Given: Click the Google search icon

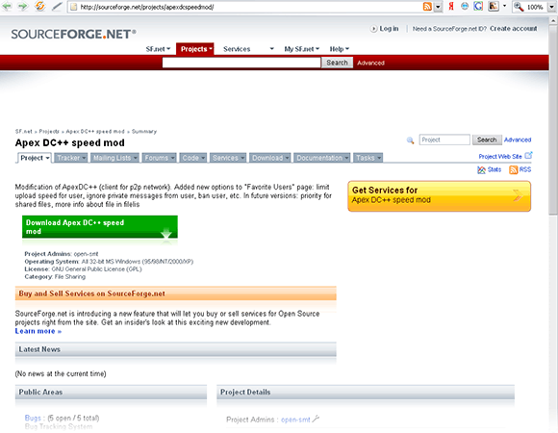Looking at the screenshot, I should pos(478,6).
